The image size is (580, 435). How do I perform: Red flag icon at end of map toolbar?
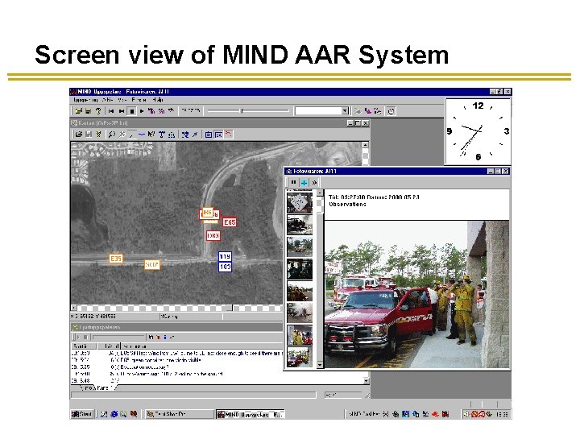(228, 134)
